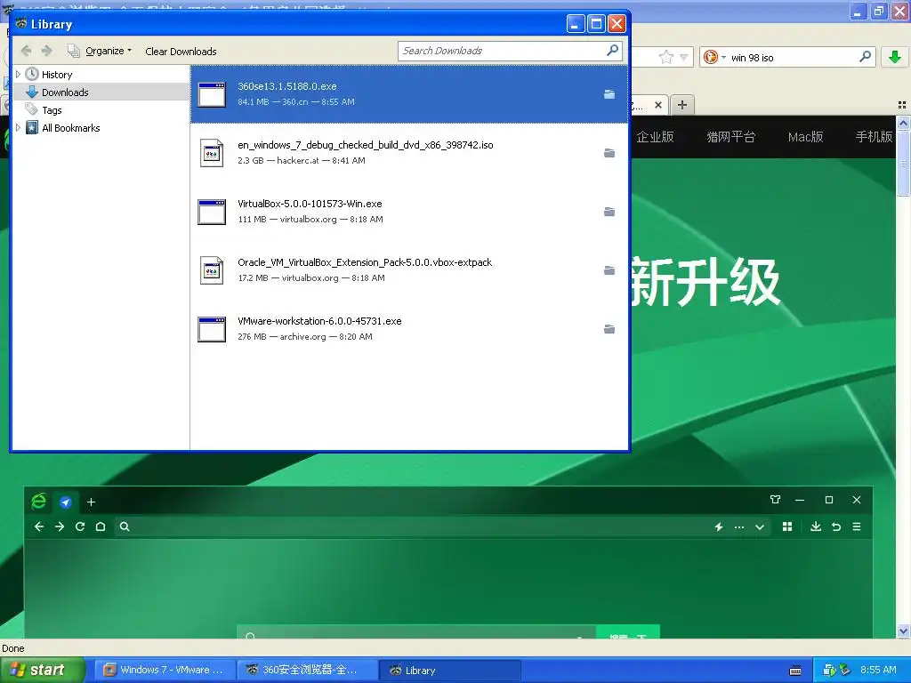
Task: Open the 企业版 navigation link
Action: [x=655, y=136]
